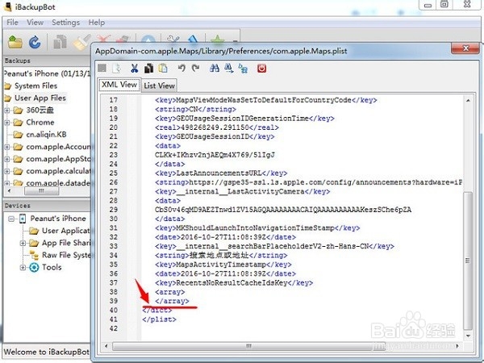This screenshot has width=484, height=363.
Task: Cut selection with the scissors icon
Action: pos(134,69)
